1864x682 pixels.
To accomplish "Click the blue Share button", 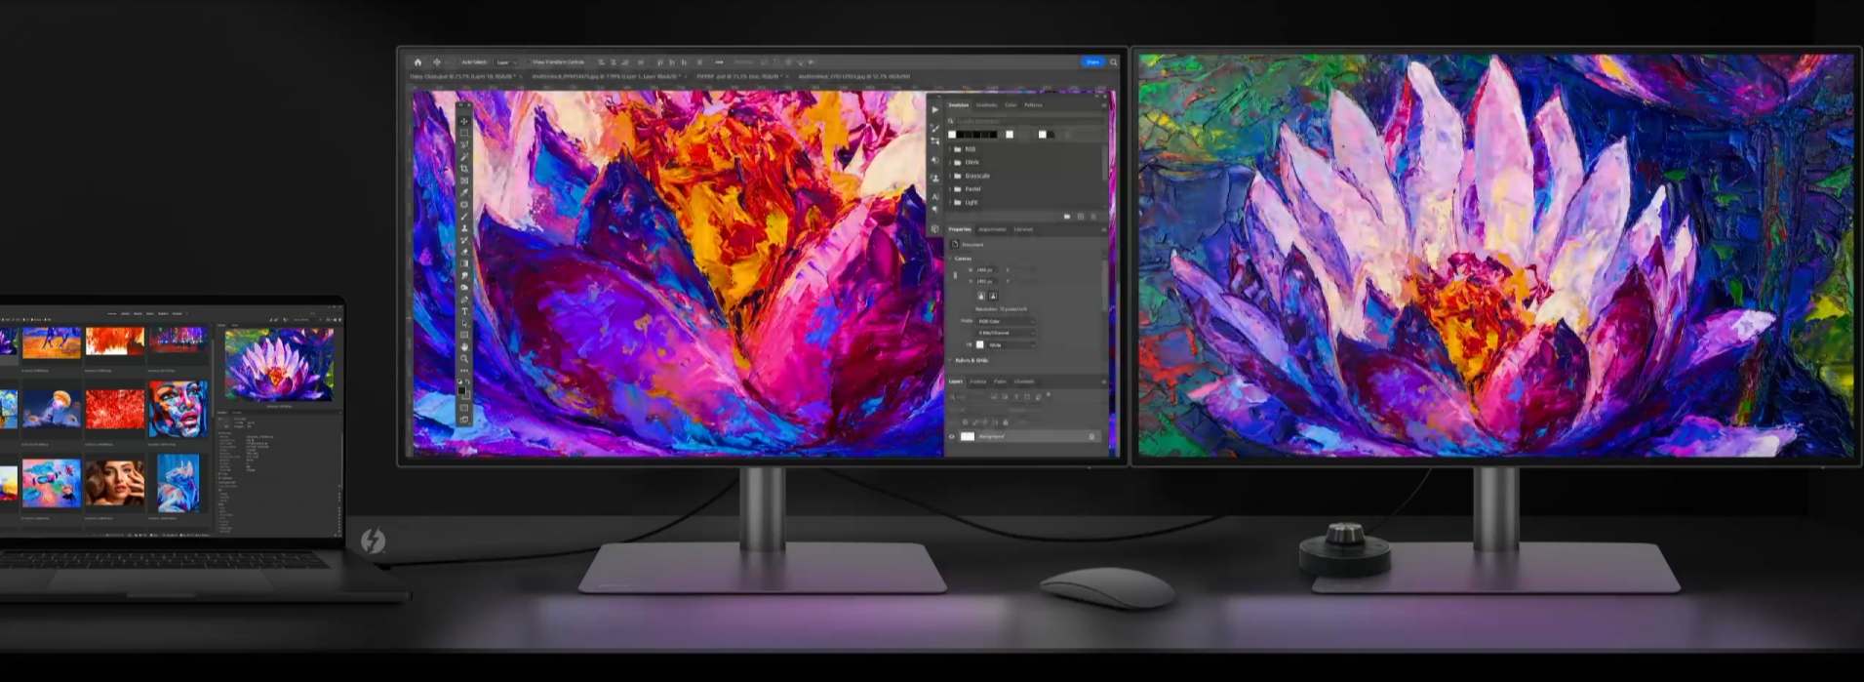I will coord(1091,62).
